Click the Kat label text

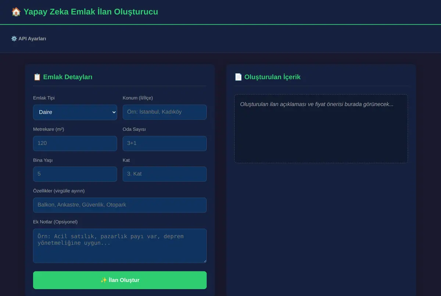pyautogui.click(x=126, y=160)
